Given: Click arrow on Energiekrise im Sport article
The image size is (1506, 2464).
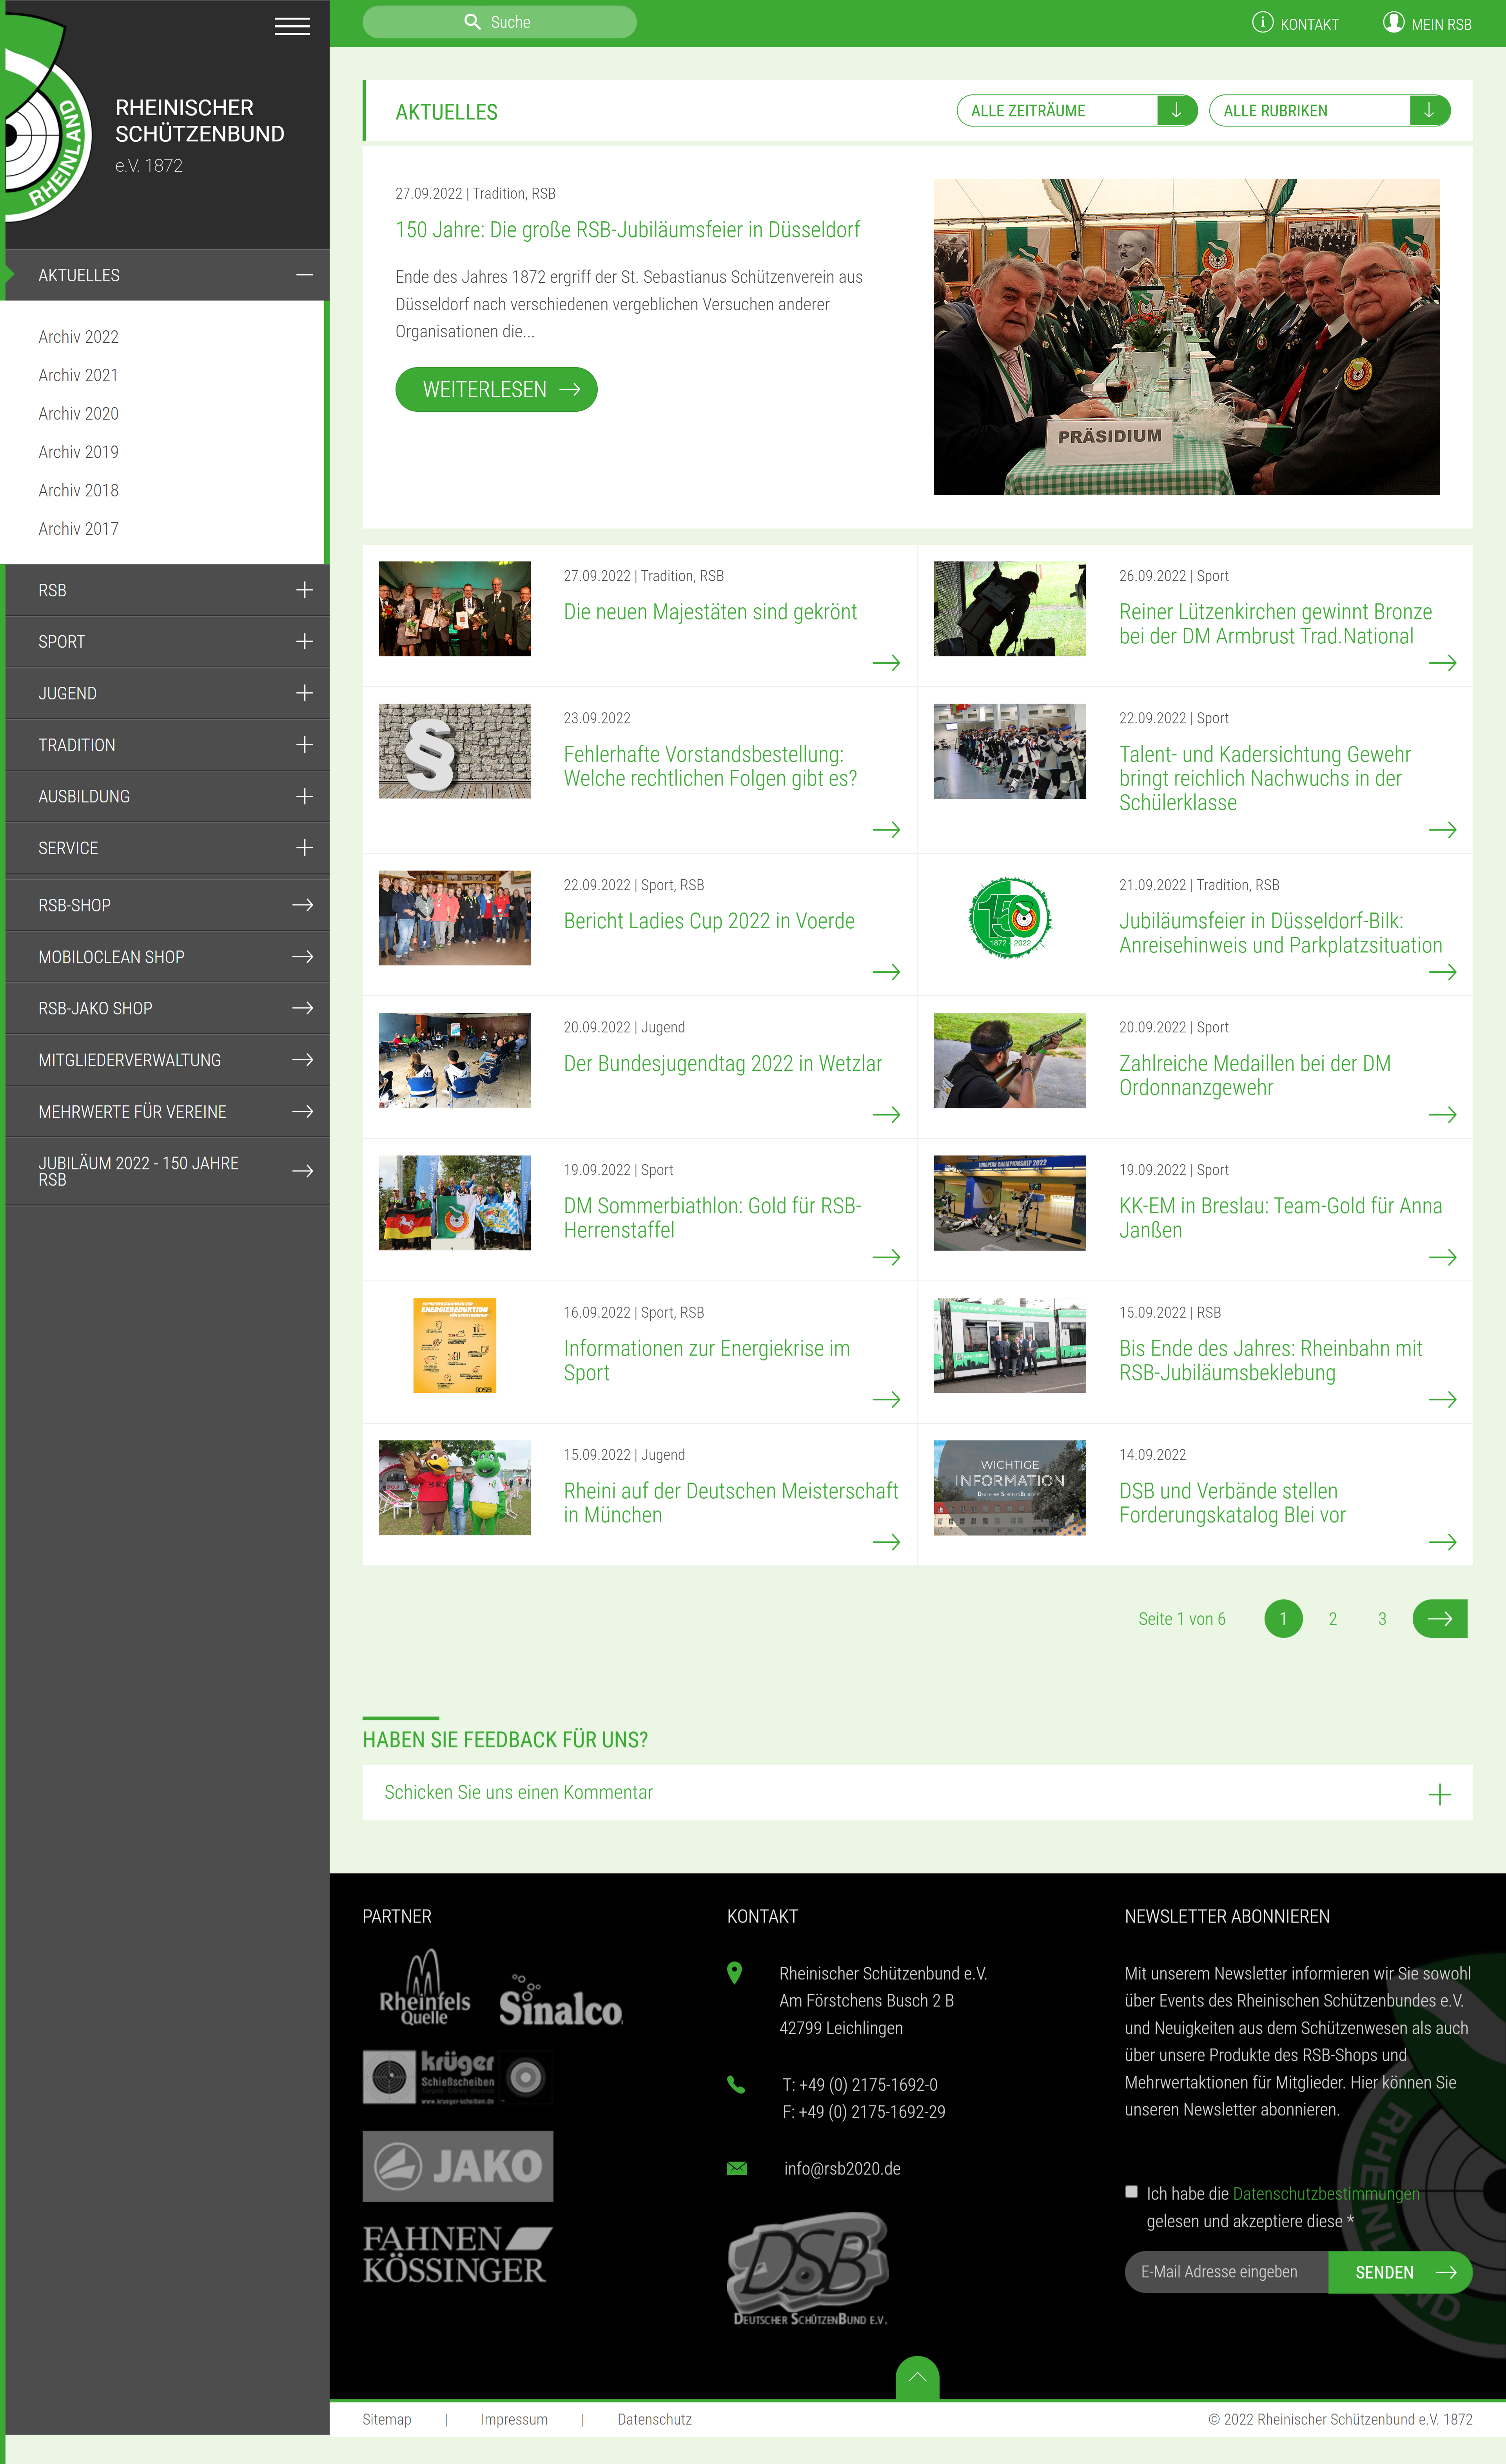Looking at the screenshot, I should coord(887,1400).
